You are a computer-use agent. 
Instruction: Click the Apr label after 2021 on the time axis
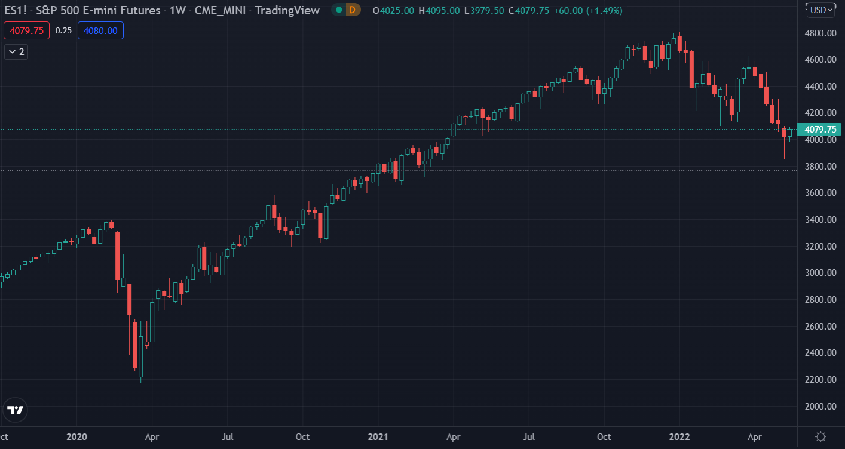point(454,437)
